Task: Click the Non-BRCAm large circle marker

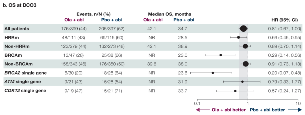Action: [x=246, y=64]
